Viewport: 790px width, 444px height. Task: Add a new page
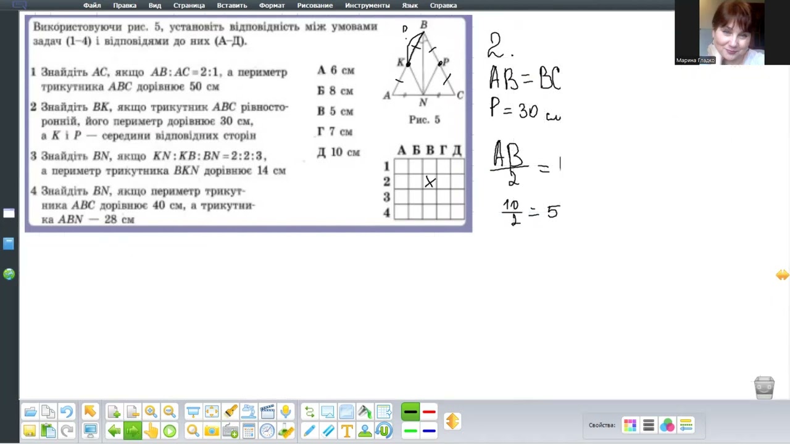tap(114, 411)
